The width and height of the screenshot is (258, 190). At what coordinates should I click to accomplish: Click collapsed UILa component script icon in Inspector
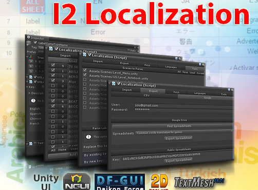point(31,77)
